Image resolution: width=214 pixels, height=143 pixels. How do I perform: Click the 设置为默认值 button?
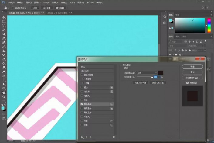point(140,82)
